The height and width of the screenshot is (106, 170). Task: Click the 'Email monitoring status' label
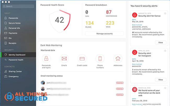point(52,76)
